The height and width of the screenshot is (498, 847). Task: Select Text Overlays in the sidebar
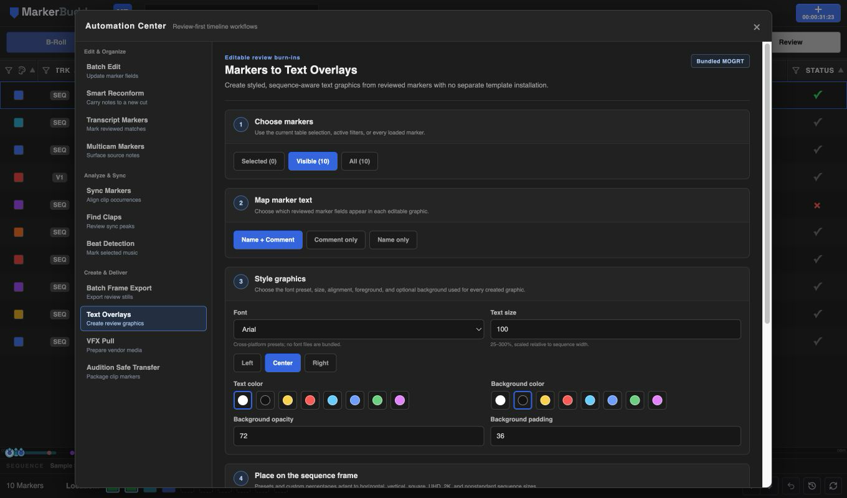143,319
